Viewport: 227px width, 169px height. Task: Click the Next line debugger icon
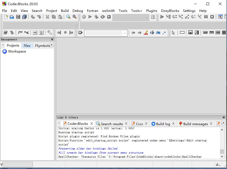click(174, 17)
